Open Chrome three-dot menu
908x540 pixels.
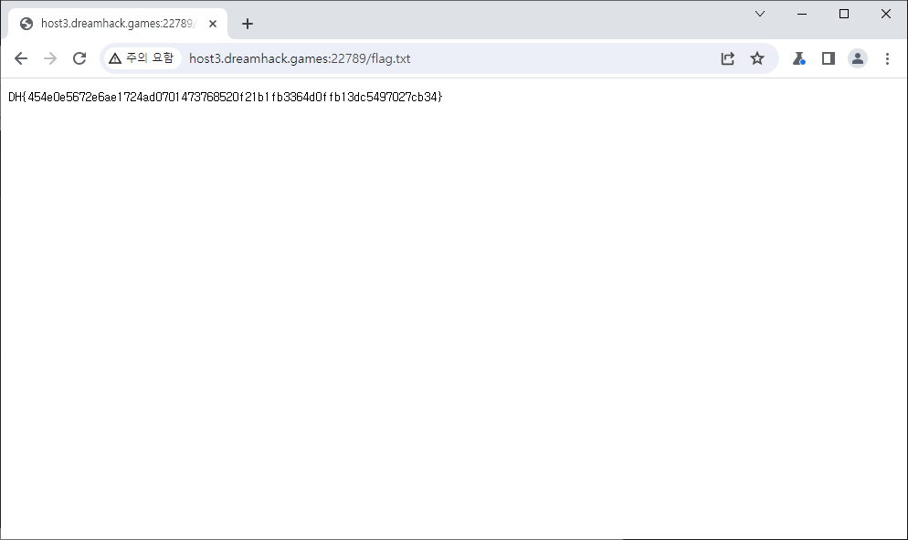[887, 58]
